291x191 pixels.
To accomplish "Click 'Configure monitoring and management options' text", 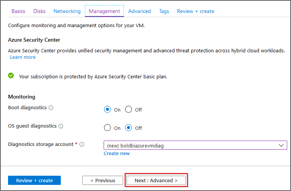I will point(76,26).
